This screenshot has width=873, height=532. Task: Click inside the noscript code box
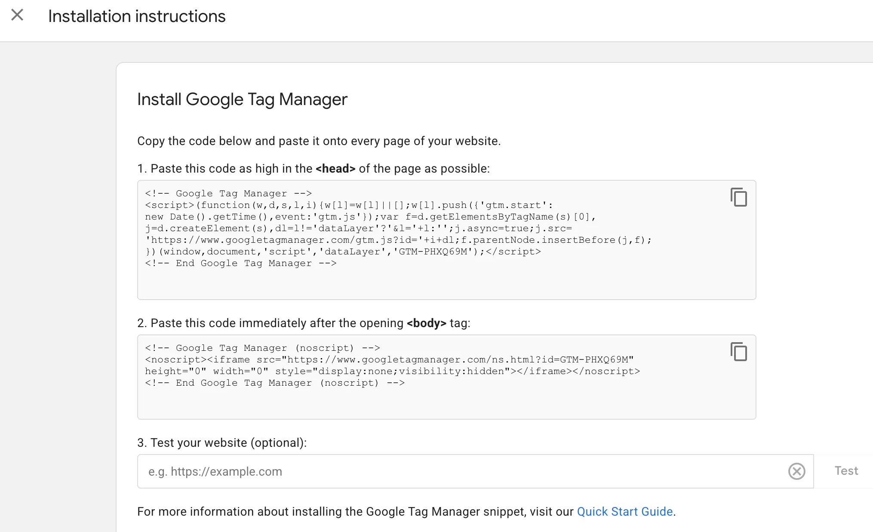(446, 377)
